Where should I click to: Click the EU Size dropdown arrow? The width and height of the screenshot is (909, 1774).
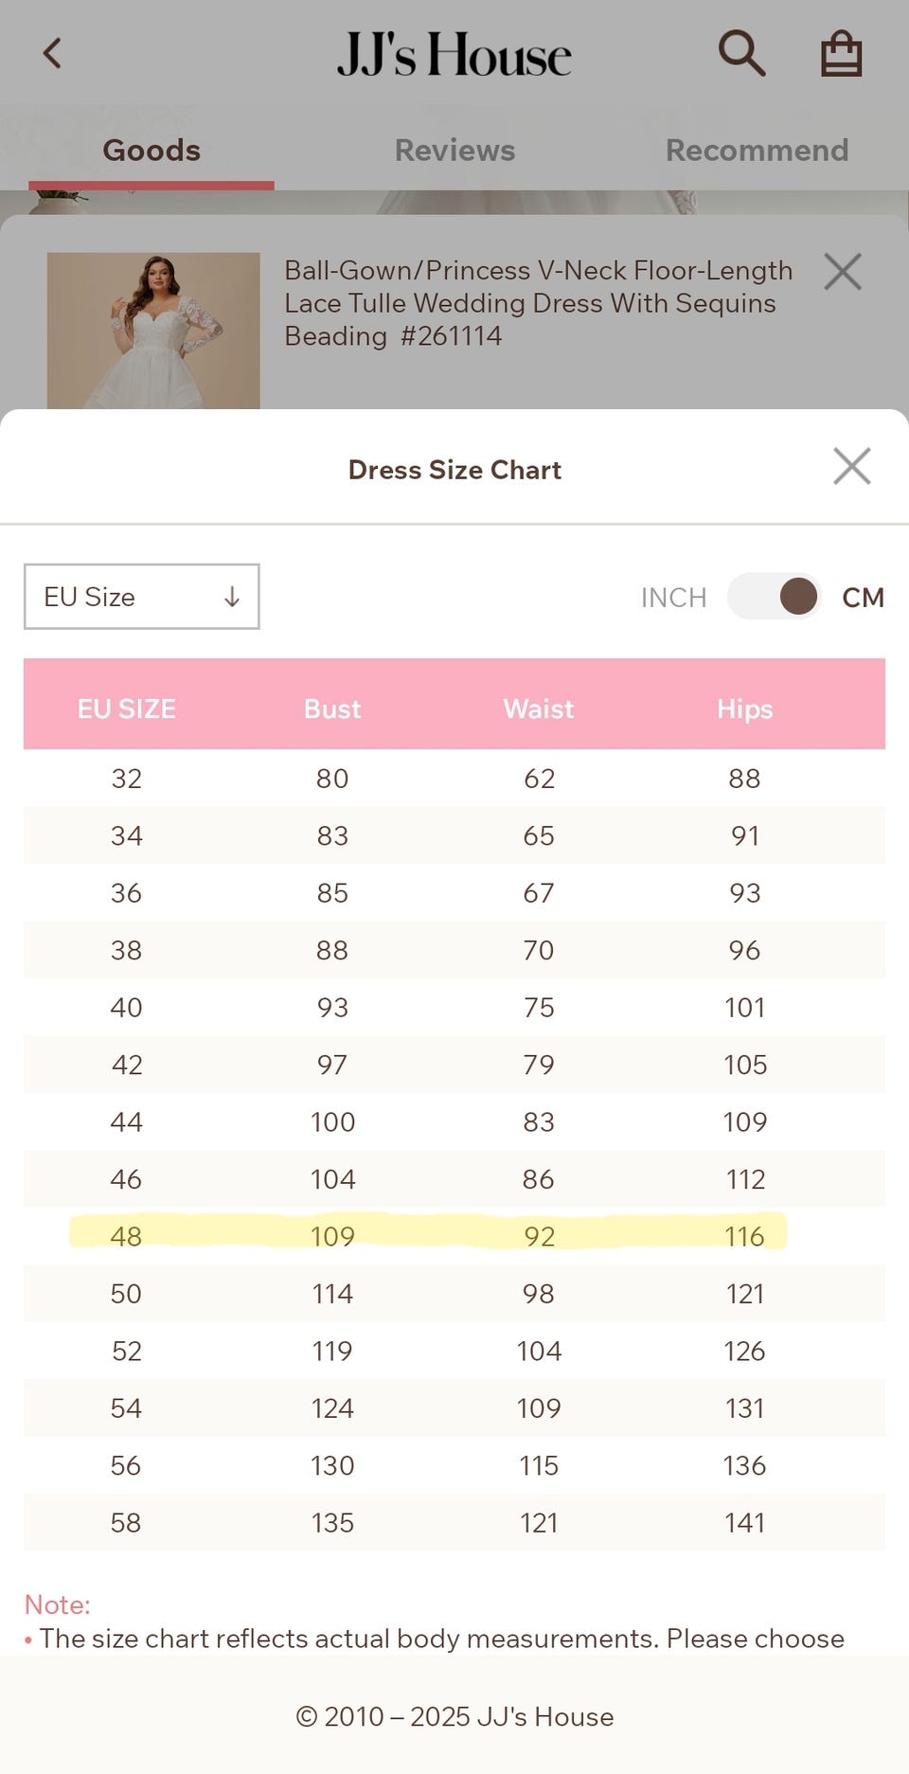tap(232, 597)
